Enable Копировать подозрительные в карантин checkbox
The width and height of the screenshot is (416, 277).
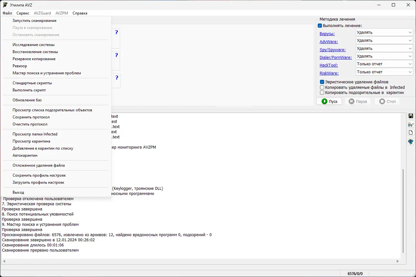click(322, 93)
